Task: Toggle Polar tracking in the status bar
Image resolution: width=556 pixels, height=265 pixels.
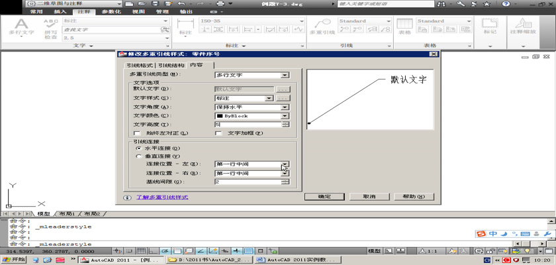Action: [165, 251]
